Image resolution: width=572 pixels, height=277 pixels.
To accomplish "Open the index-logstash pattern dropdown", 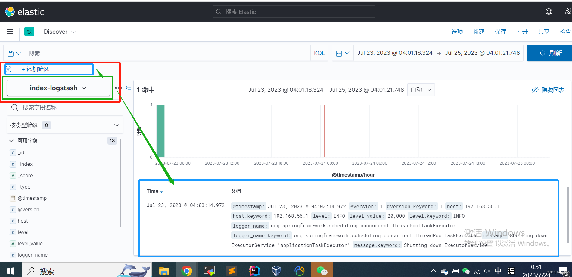I will (58, 88).
